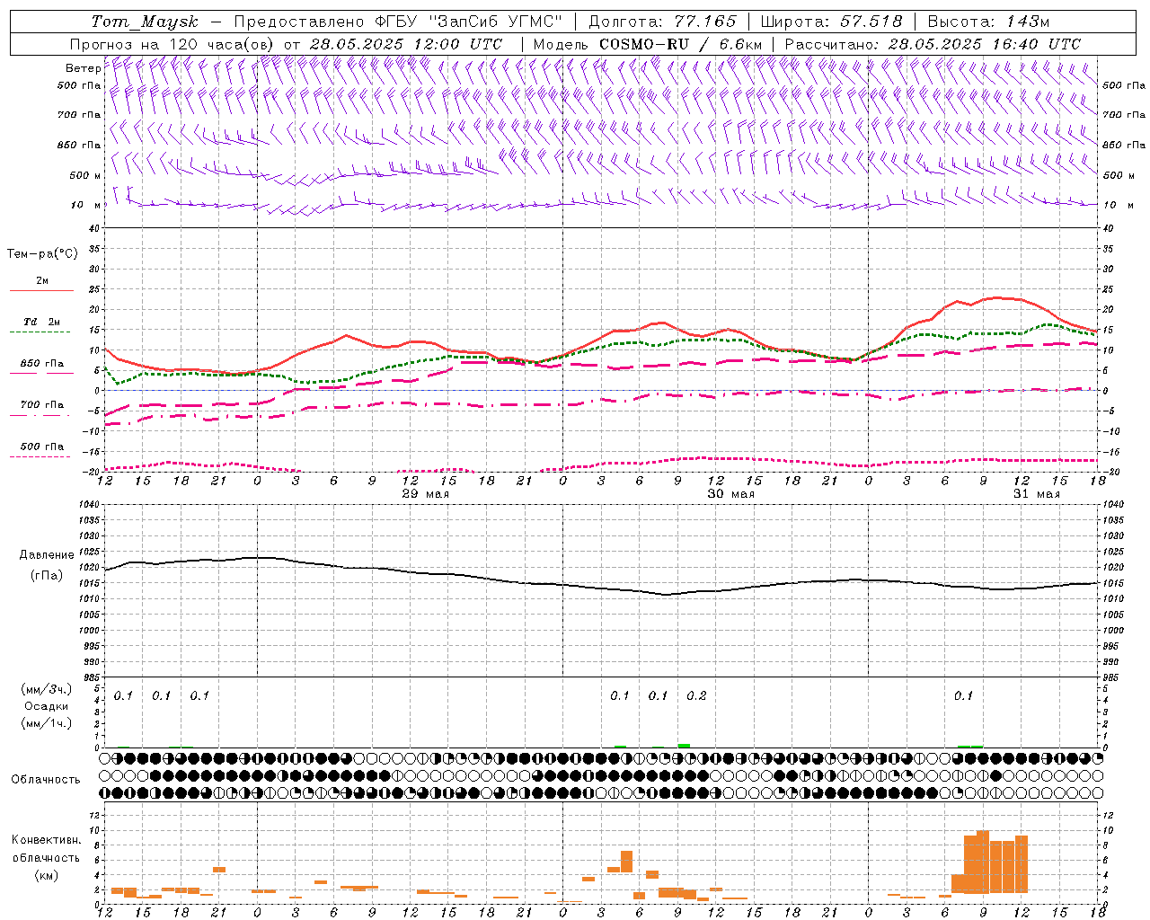Click the '(мм/1ч.)' precipitation unit label
1150x920 pixels.
coord(47,723)
